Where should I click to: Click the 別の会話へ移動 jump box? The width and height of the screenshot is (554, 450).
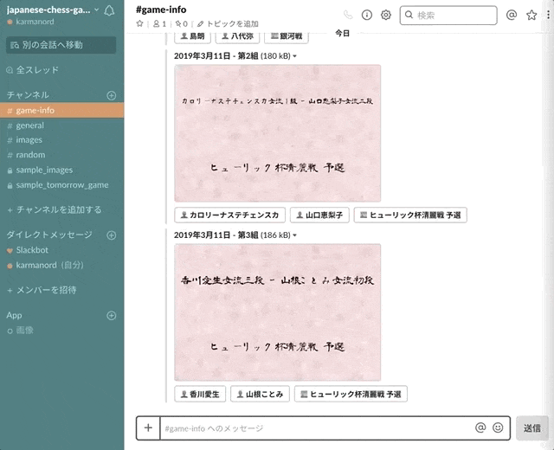pos(61,45)
